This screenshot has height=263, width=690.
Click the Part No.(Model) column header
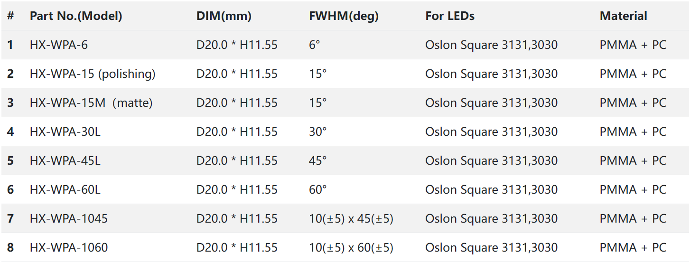[76, 16]
